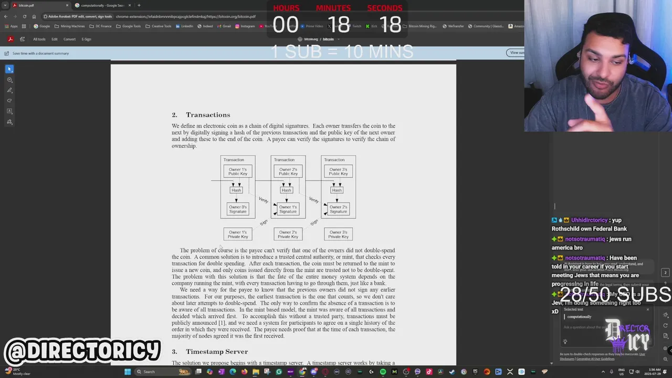Image resolution: width=672 pixels, height=378 pixels.
Task: Open Firefox from the taskbar
Action: (244, 372)
